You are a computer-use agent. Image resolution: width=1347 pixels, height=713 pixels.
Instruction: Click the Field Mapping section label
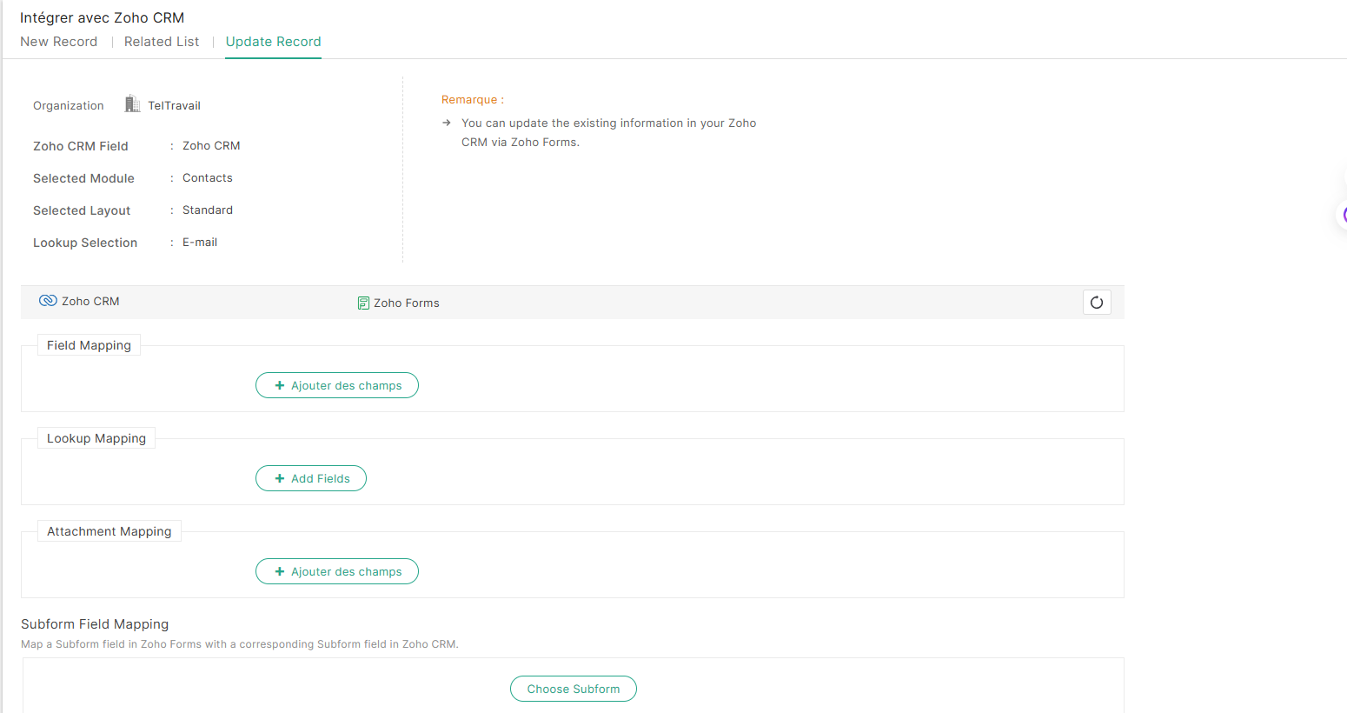89,345
